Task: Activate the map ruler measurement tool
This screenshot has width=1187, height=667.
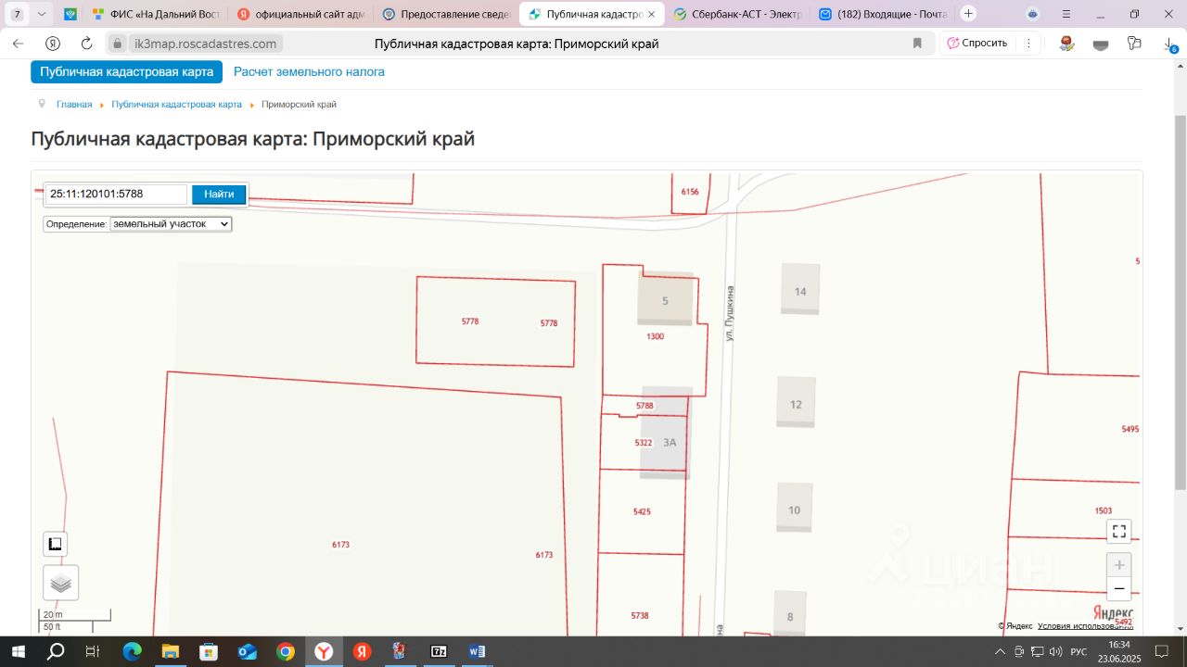Action: pyautogui.click(x=56, y=544)
